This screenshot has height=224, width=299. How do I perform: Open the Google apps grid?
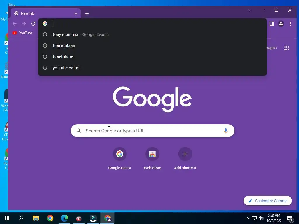tap(287, 48)
